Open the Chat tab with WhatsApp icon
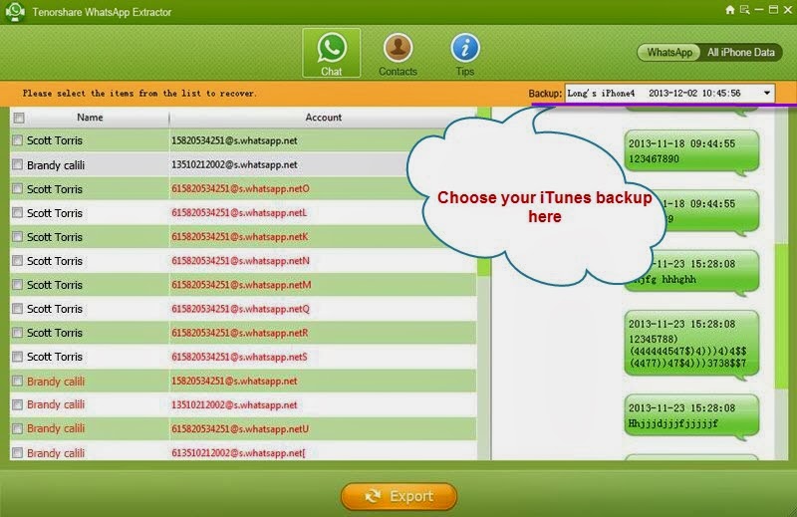This screenshot has height=517, width=797. pyautogui.click(x=332, y=53)
